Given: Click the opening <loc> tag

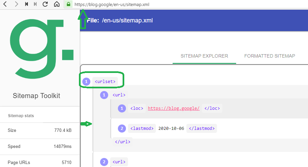Looking at the screenshot, I should pos(137,108).
